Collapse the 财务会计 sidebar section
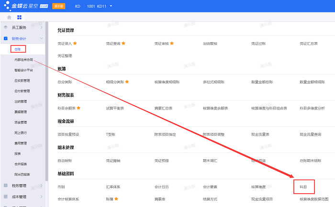 [x=42, y=38]
